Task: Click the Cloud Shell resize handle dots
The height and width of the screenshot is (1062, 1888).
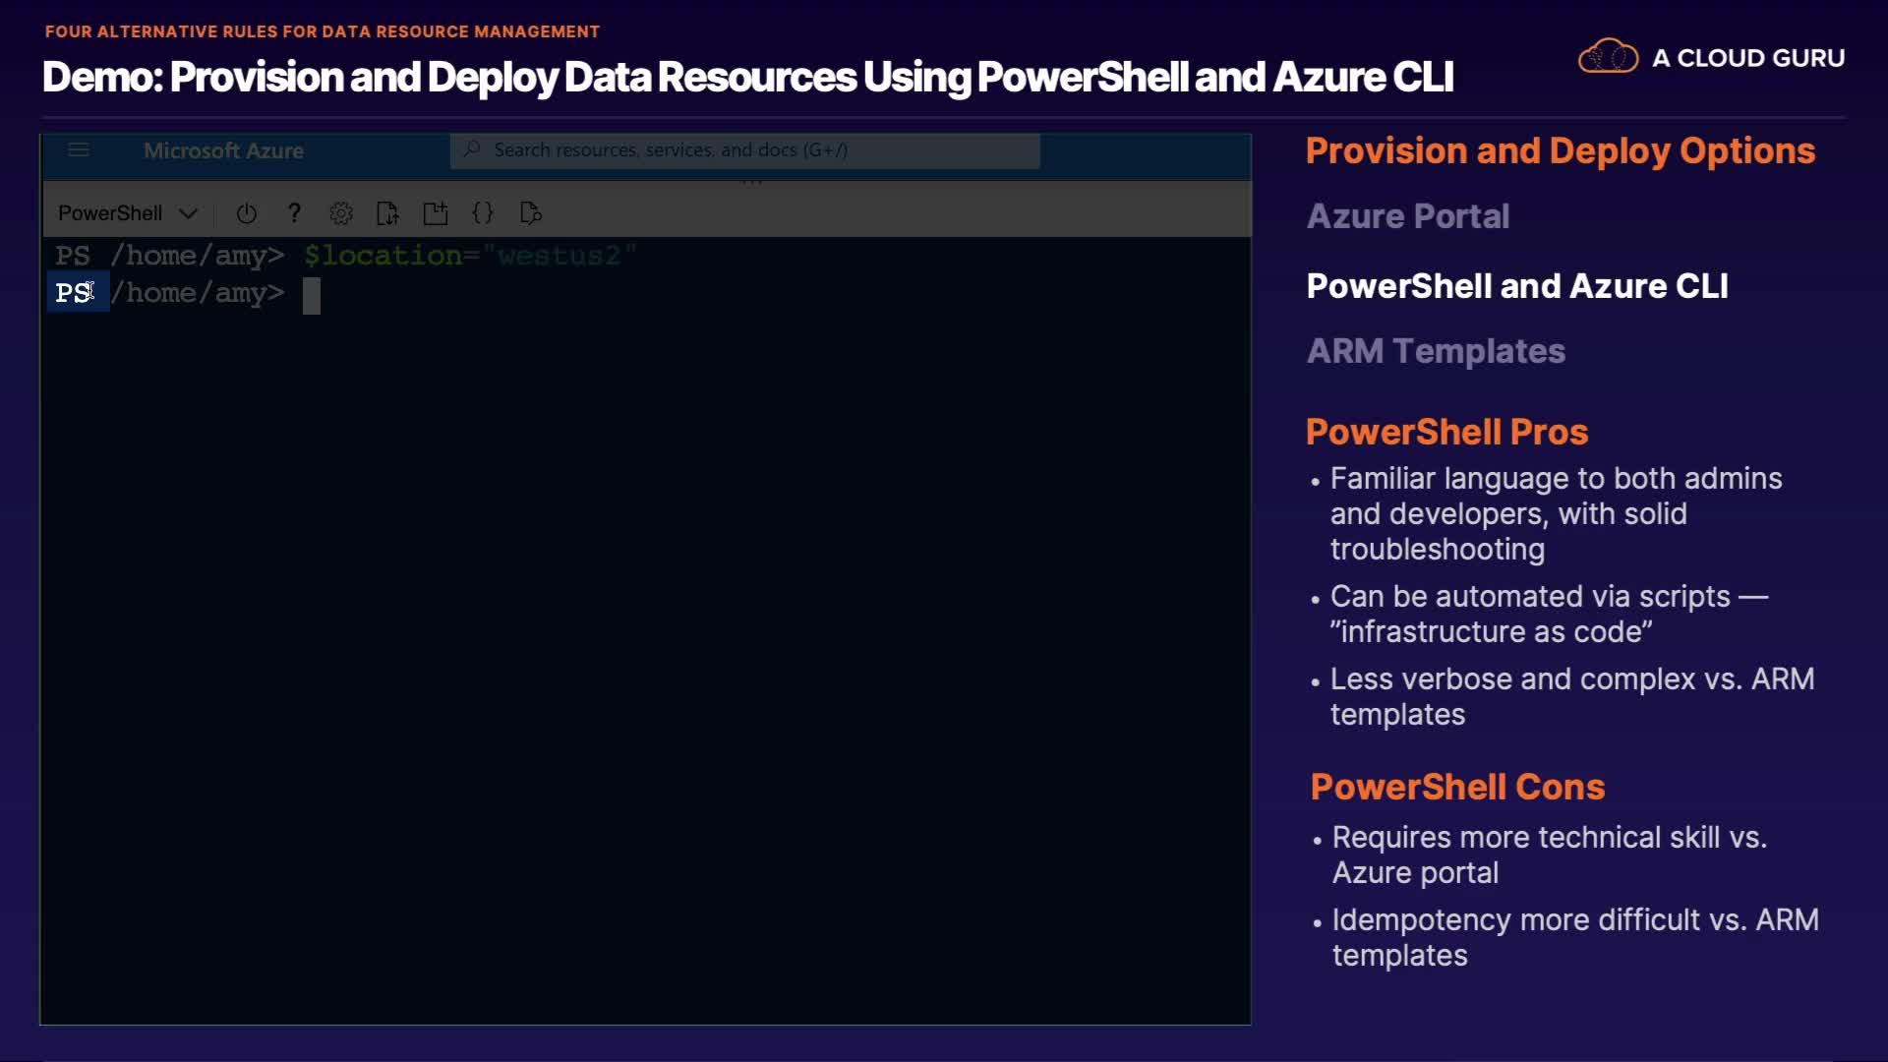Action: point(752,182)
